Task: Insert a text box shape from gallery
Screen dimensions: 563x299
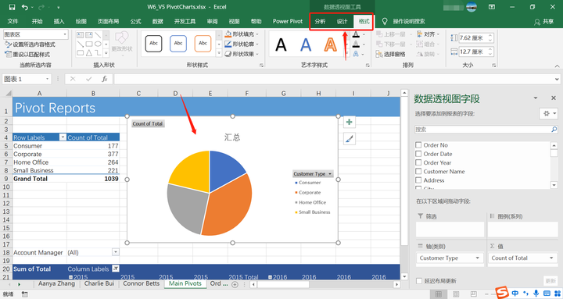Action: (x=81, y=35)
